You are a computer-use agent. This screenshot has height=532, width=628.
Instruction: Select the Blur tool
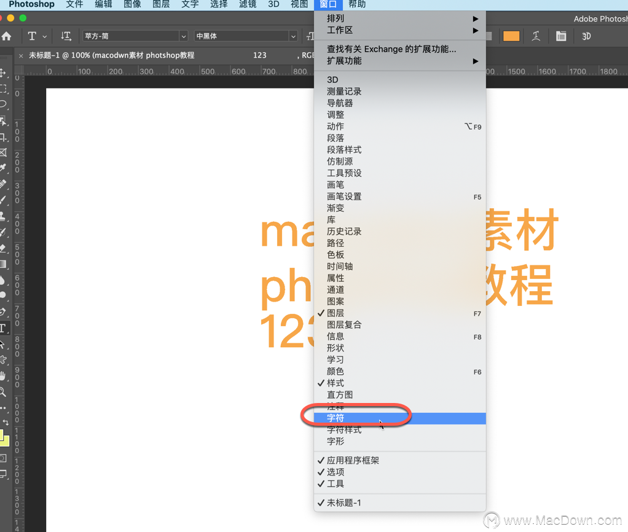coord(3,280)
